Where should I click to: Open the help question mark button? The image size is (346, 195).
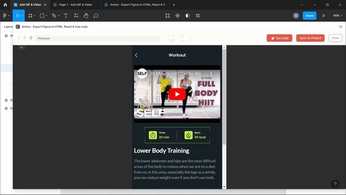pos(335,184)
